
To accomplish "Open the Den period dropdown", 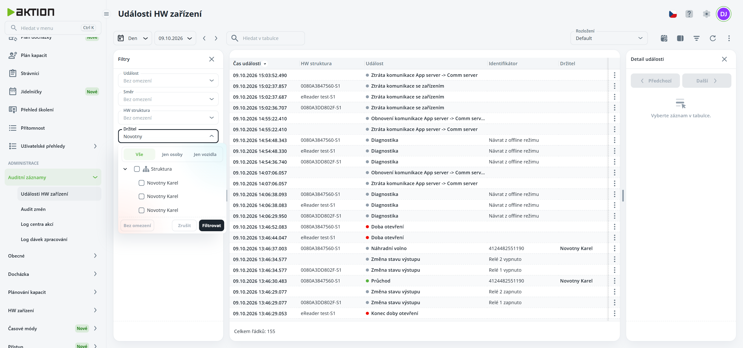I will click(x=133, y=38).
